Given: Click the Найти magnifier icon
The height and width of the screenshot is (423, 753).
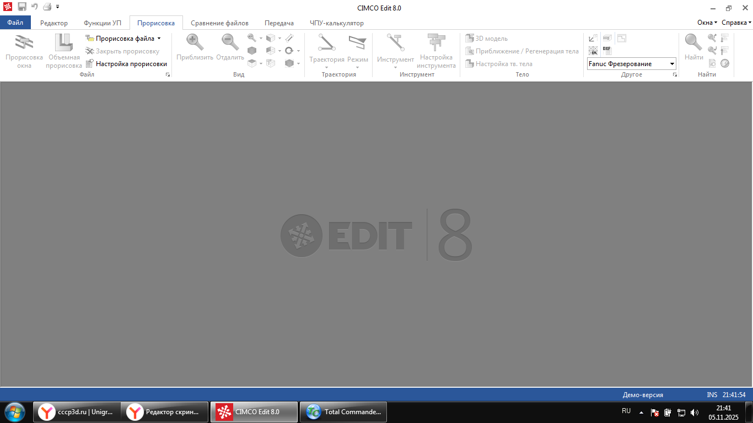Looking at the screenshot, I should (693, 42).
